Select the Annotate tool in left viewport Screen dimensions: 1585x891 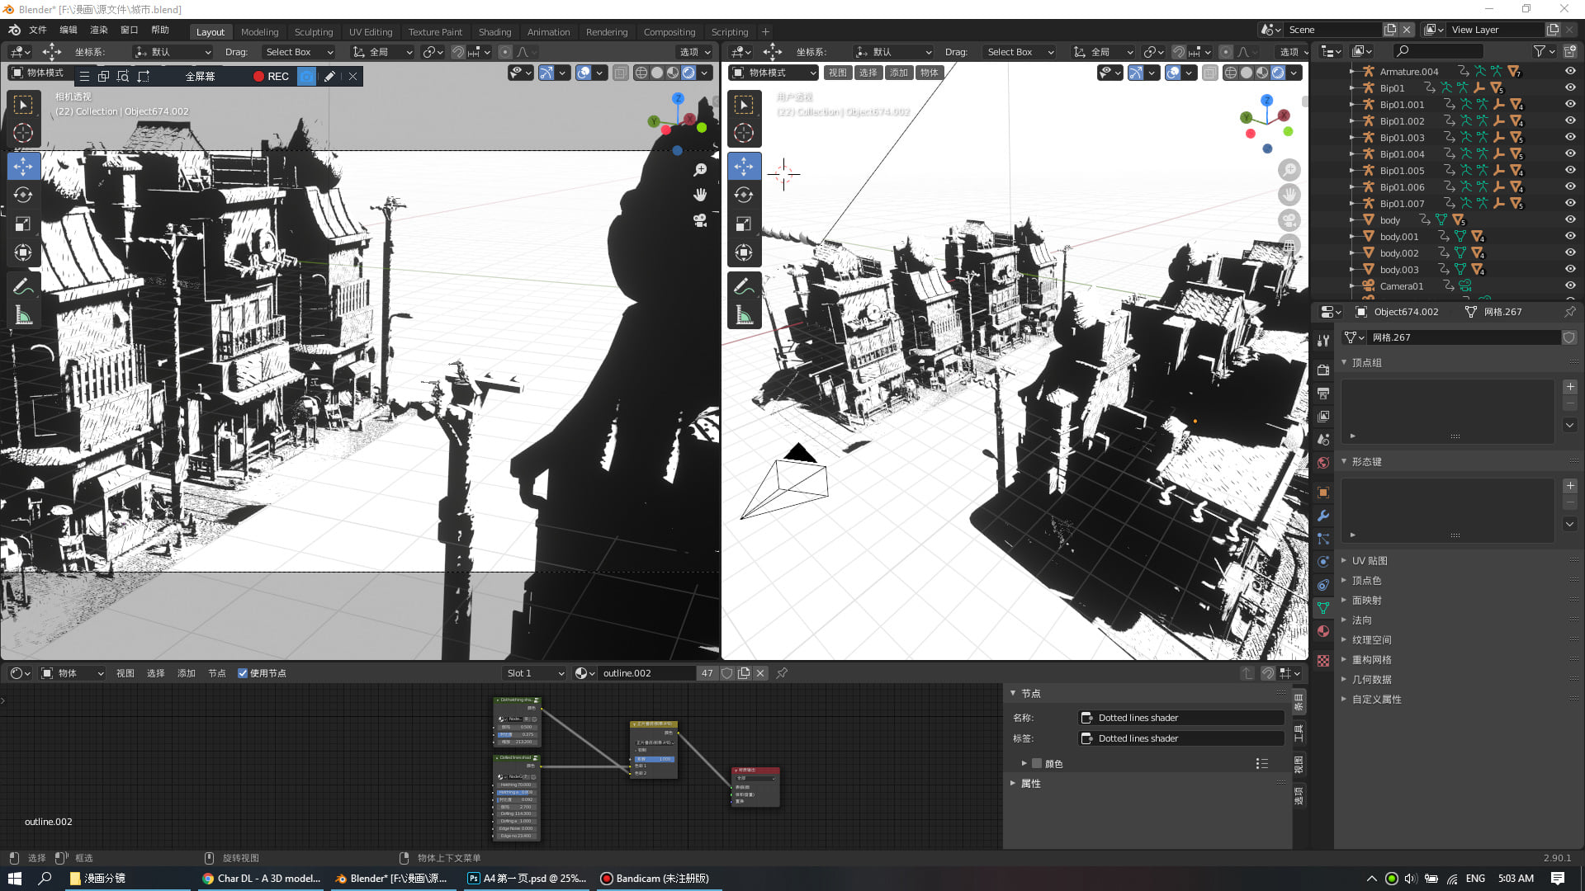pos(23,286)
